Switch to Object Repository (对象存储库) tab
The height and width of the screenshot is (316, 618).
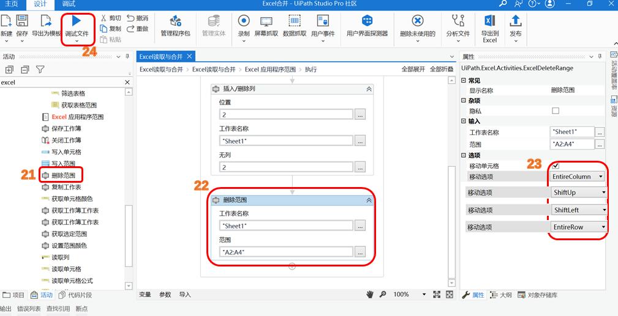pyautogui.click(x=538, y=295)
